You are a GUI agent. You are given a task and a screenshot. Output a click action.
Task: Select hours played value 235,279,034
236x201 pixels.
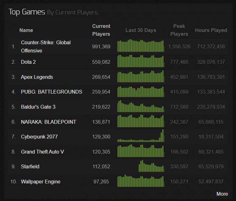pyautogui.click(x=211, y=107)
